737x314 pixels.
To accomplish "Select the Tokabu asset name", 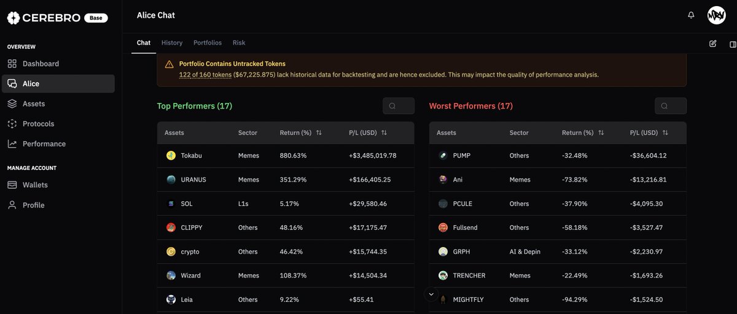I will click(191, 156).
